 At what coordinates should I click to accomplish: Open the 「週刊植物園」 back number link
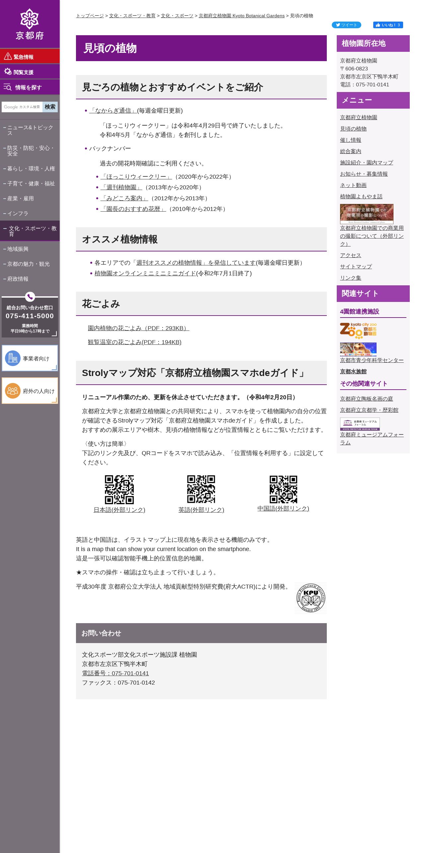tap(121, 187)
